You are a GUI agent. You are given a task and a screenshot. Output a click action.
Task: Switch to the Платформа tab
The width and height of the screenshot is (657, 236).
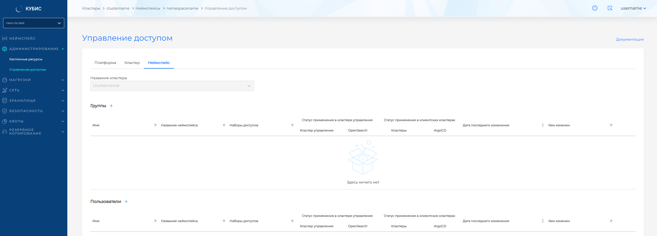point(105,63)
